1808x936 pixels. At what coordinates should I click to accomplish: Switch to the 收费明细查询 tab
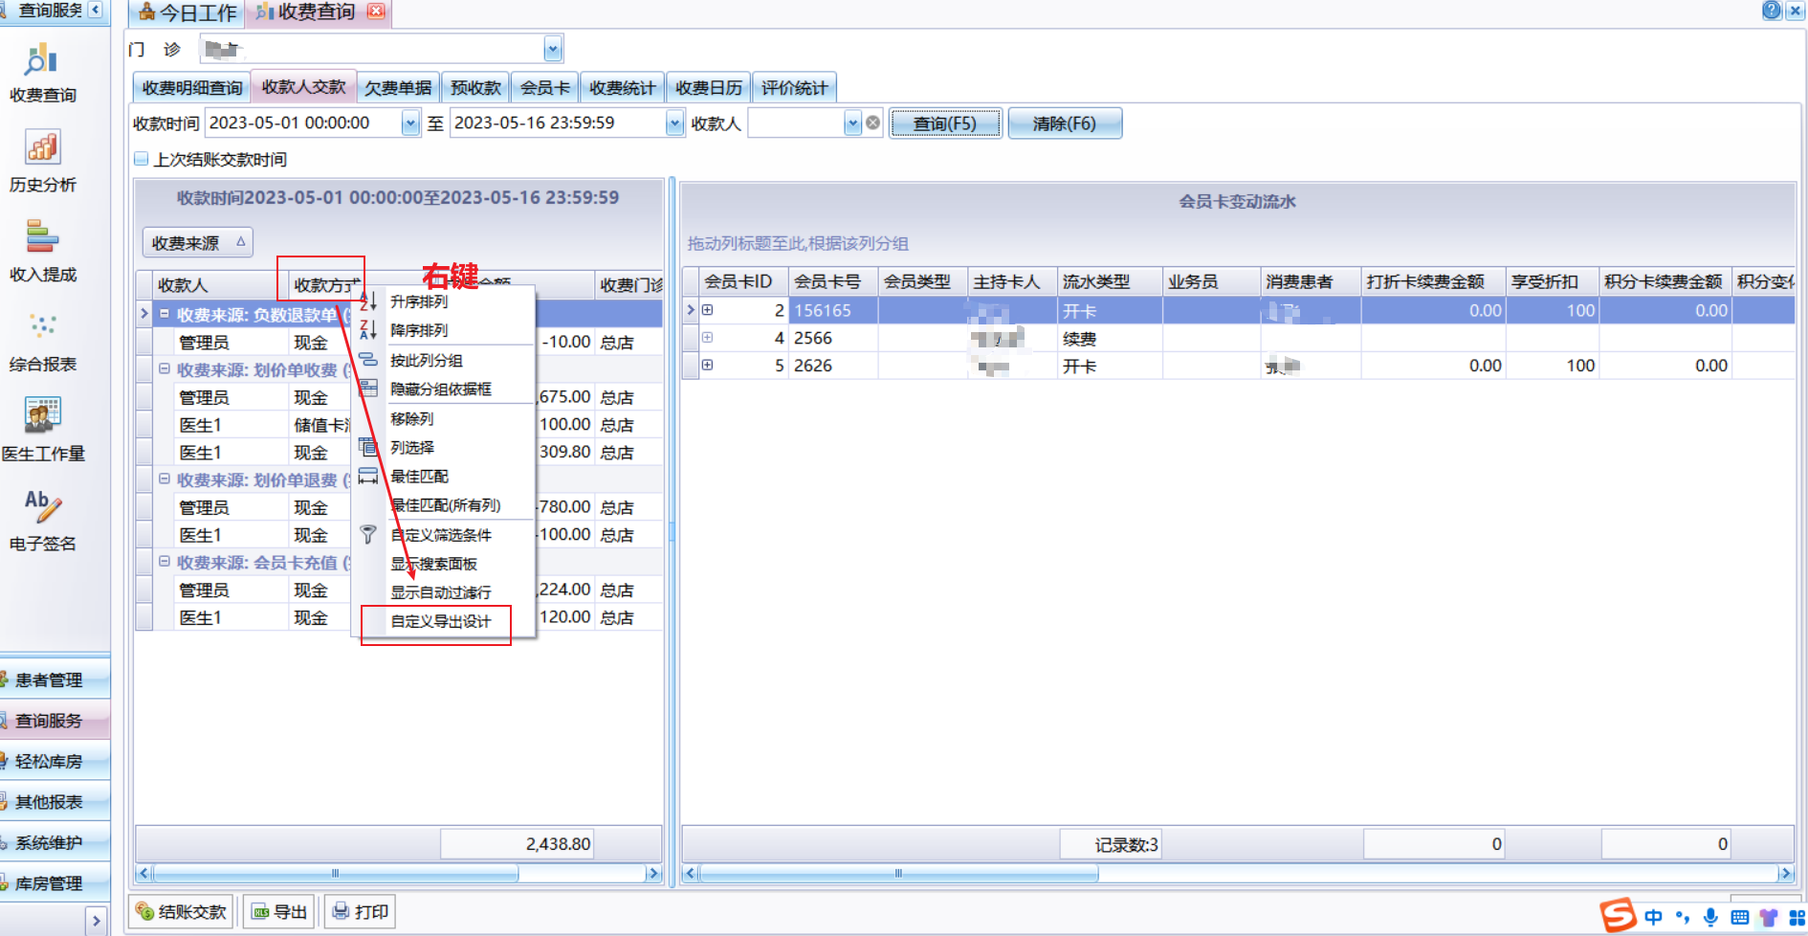[x=192, y=87]
